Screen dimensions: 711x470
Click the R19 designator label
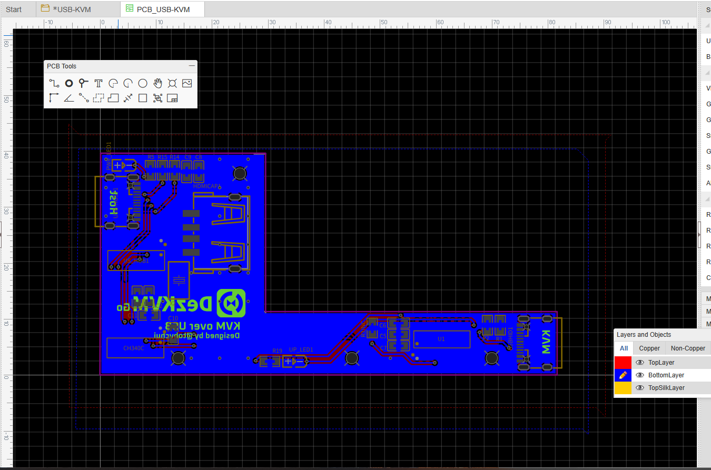(277, 351)
